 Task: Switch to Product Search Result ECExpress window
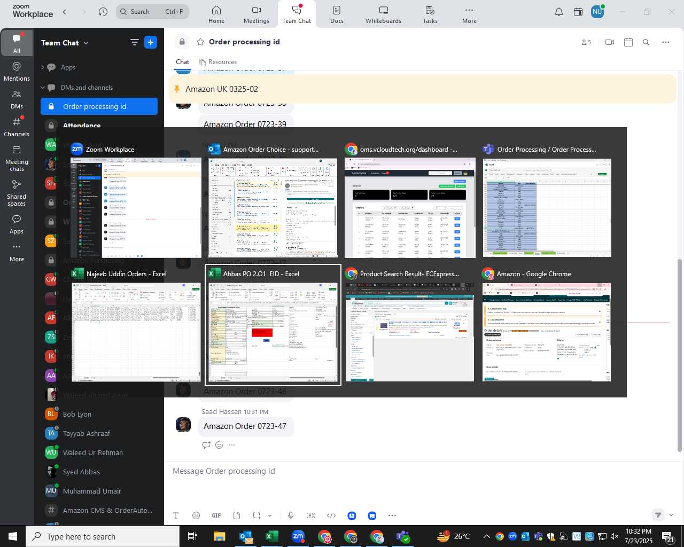coord(410,325)
